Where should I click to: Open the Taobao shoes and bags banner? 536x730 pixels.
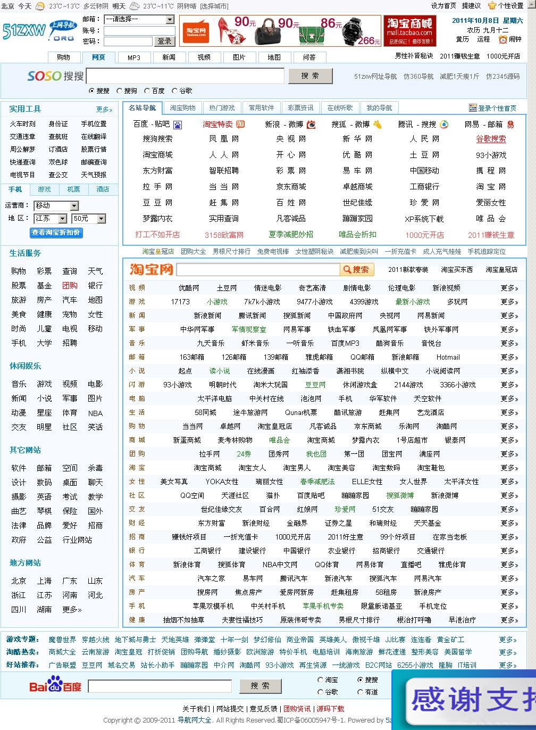click(280, 31)
